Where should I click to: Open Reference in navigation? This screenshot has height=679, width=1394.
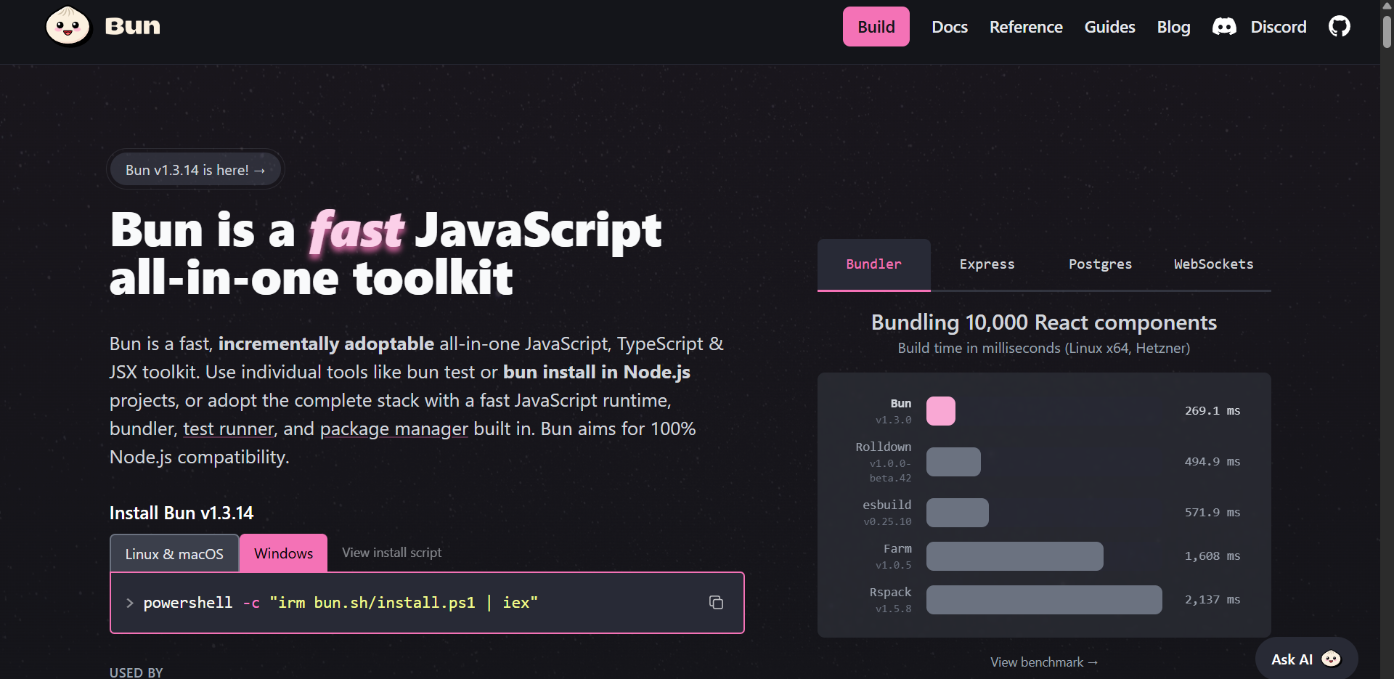1026,27
